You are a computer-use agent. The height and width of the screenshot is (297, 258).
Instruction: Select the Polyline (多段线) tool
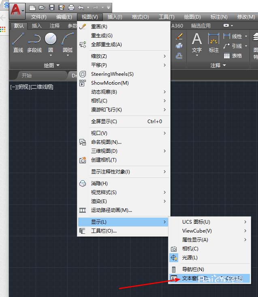pyautogui.click(x=34, y=43)
